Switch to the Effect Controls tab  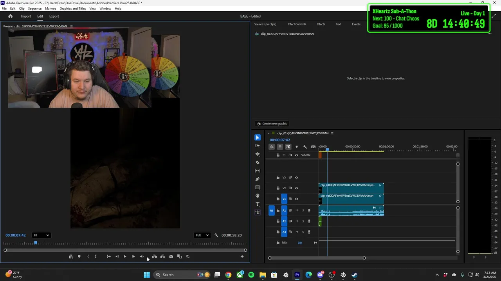pos(297,24)
